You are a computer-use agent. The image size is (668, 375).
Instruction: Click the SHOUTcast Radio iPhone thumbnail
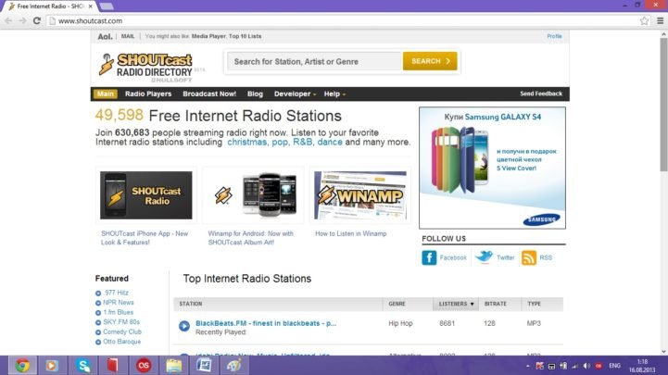point(146,195)
